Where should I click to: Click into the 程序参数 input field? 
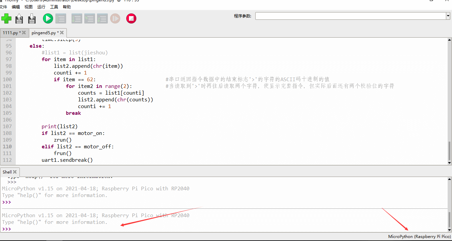[x=350, y=16]
